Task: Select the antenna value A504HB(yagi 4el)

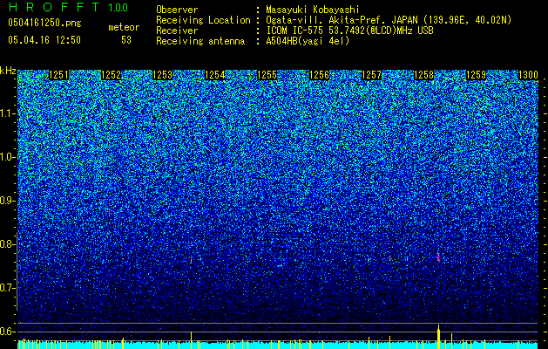Action: pyautogui.click(x=308, y=41)
